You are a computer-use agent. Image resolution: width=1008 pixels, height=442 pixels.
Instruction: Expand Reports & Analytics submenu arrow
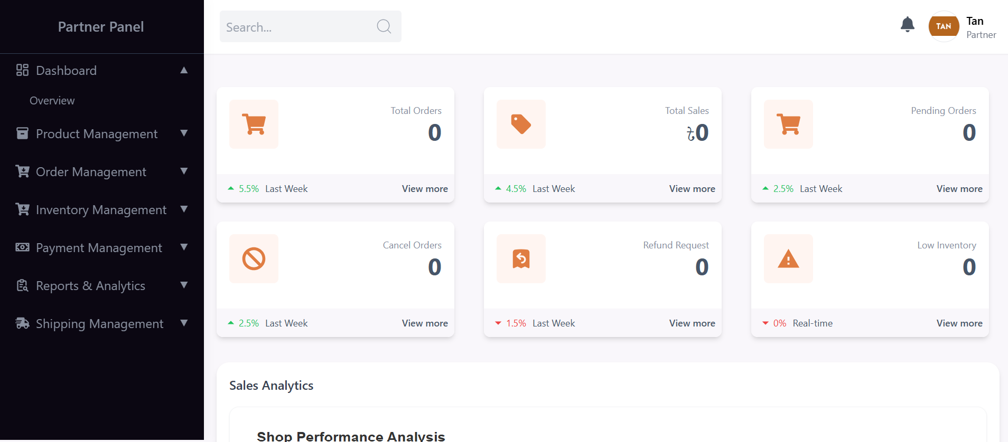click(x=184, y=285)
